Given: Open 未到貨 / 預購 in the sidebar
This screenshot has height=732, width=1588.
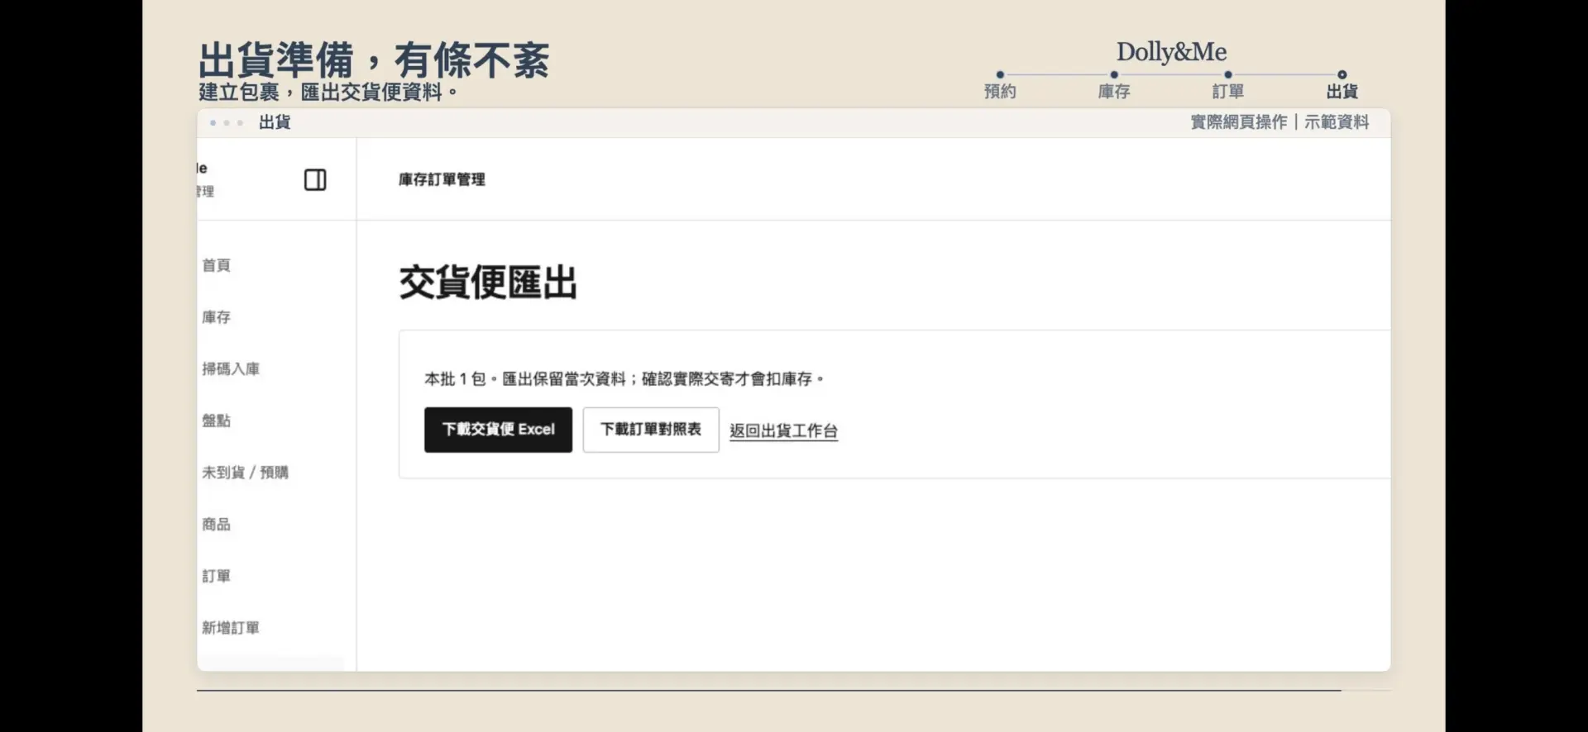Looking at the screenshot, I should click(x=246, y=473).
